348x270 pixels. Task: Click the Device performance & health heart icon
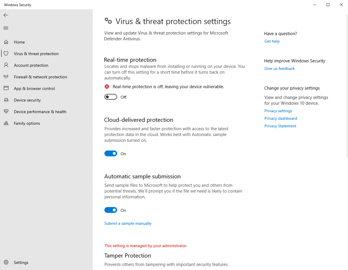pos(6,112)
